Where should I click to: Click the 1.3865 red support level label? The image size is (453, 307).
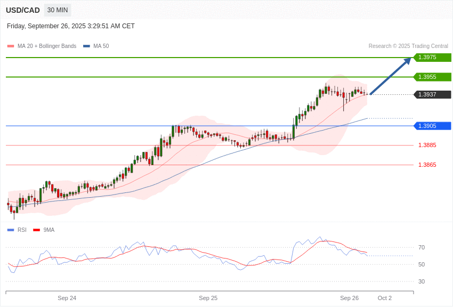427,165
